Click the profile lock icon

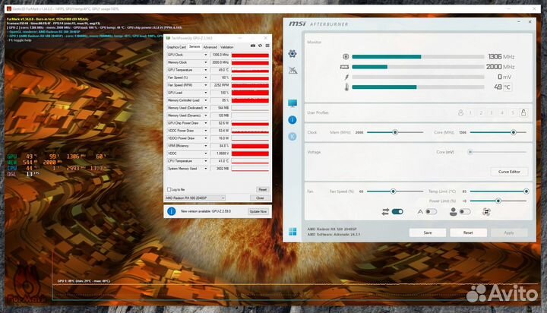coord(523,112)
